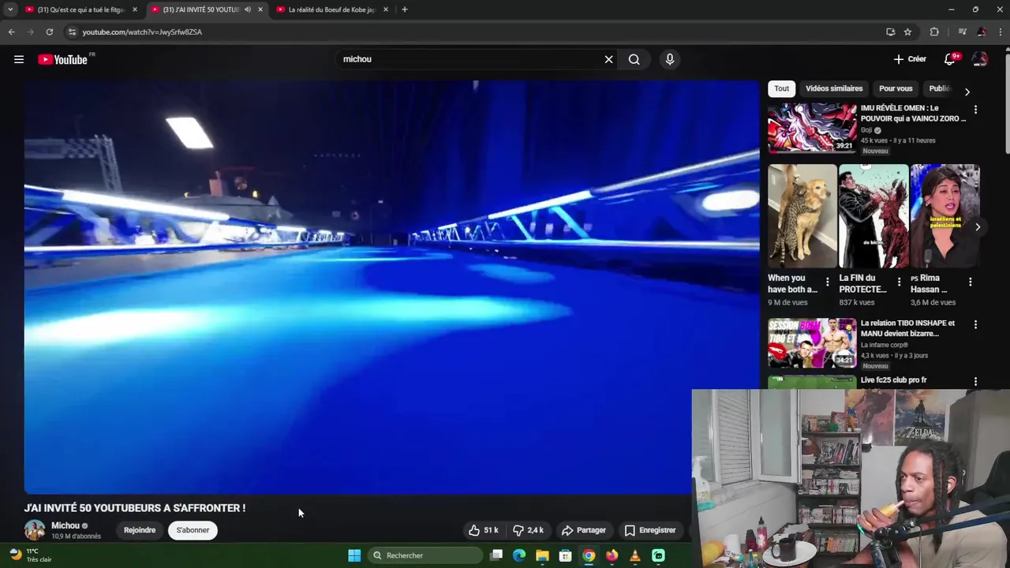The image size is (1010, 568).
Task: Open the 'Live fc25 club pro fr' title
Action: (x=893, y=380)
